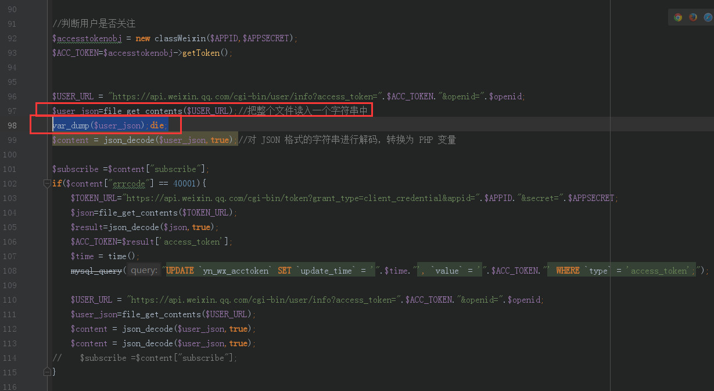The height and width of the screenshot is (391, 714).
Task: Click the comment 把整个文件读入一个字符串中
Action: pyautogui.click(x=304, y=111)
